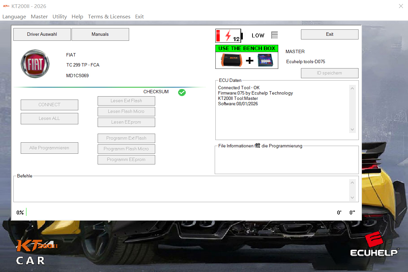Close the KT200II window
Viewport: 408px width, 272px height.
pos(401,6)
